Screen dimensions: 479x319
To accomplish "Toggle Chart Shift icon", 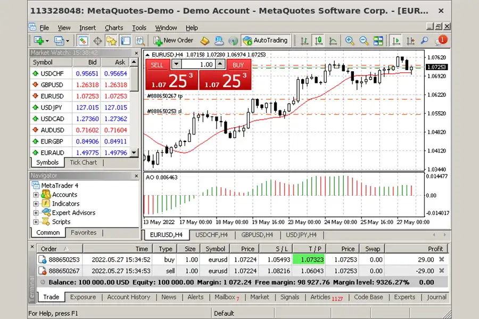I will (x=410, y=40).
